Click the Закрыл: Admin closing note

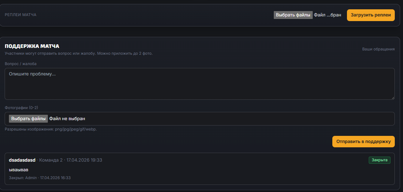tap(40, 178)
